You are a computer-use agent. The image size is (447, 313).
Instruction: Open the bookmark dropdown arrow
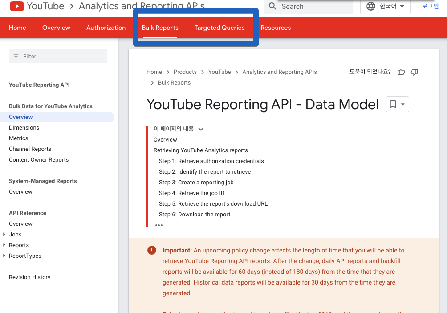tap(403, 104)
